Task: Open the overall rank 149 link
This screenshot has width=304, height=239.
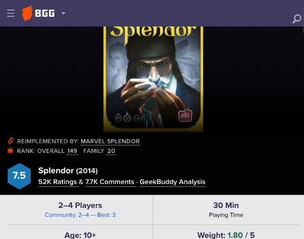Action: point(72,151)
